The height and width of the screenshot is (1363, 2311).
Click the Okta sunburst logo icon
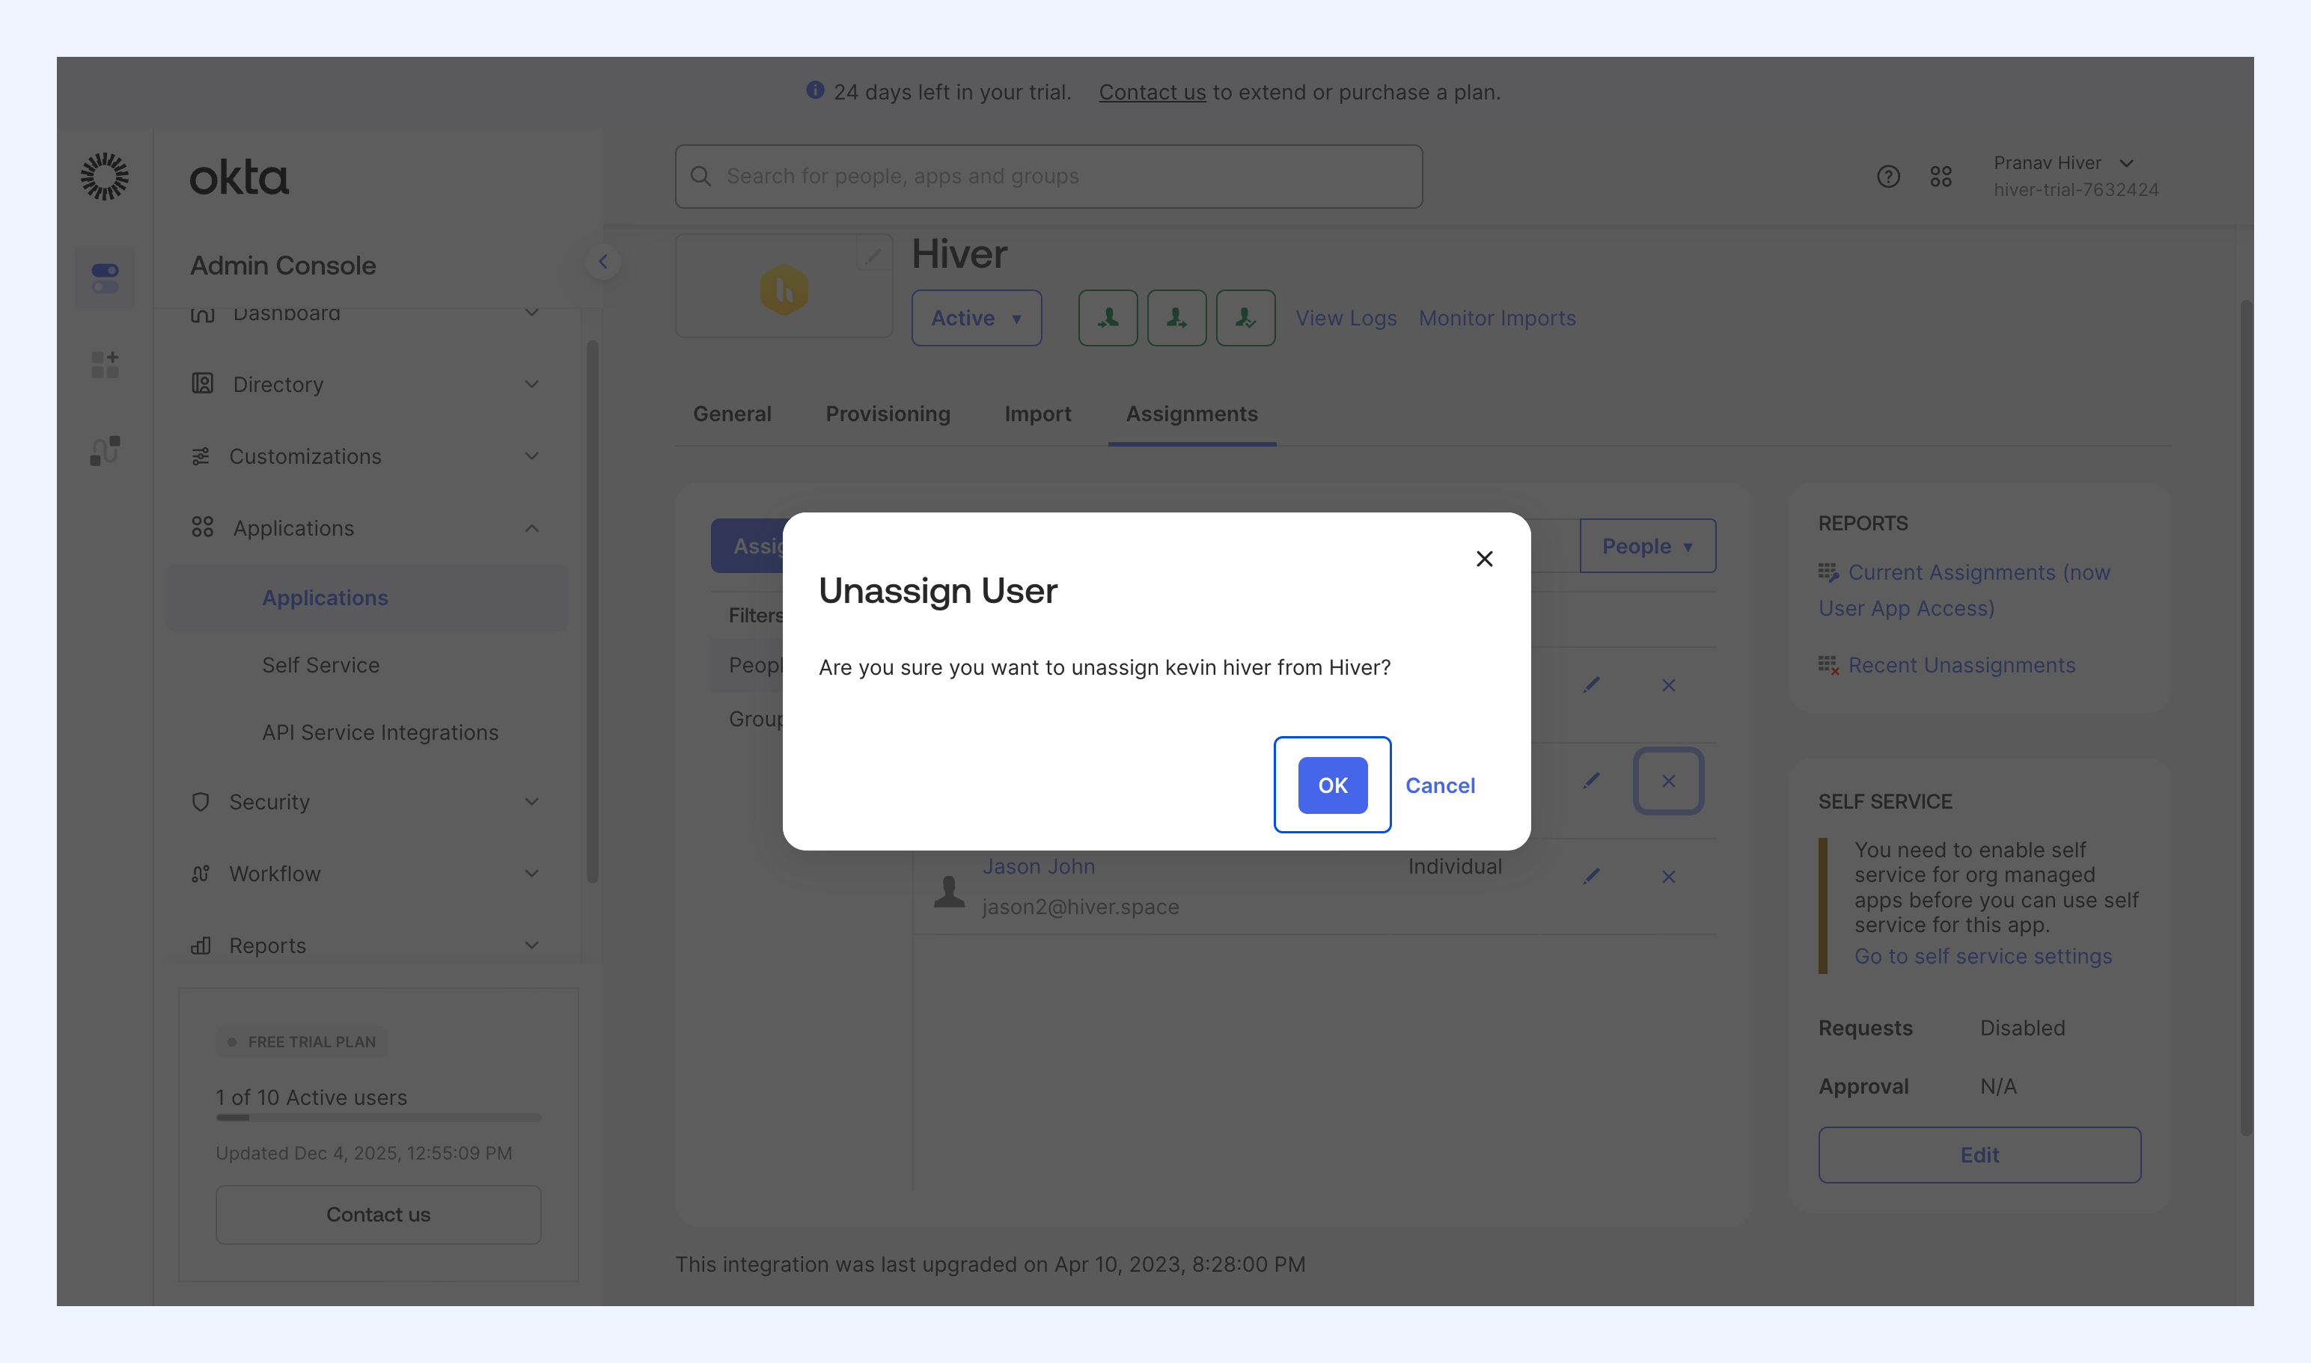105,177
